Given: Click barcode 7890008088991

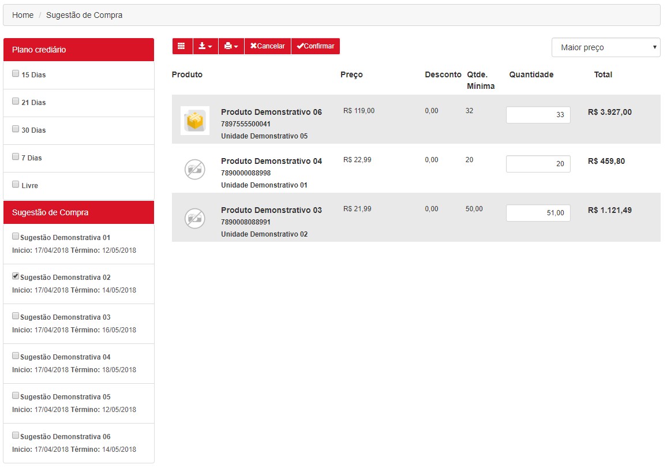Looking at the screenshot, I should [246, 222].
